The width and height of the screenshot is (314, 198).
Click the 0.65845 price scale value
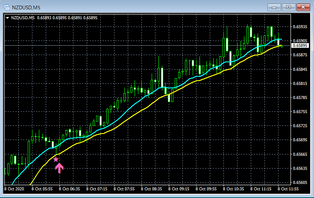[300, 69]
